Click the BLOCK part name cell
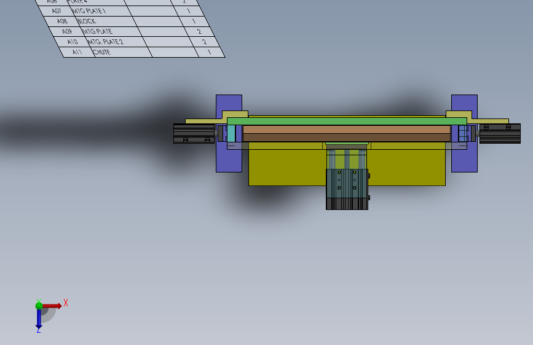The width and height of the screenshot is (533, 345). [x=105, y=21]
